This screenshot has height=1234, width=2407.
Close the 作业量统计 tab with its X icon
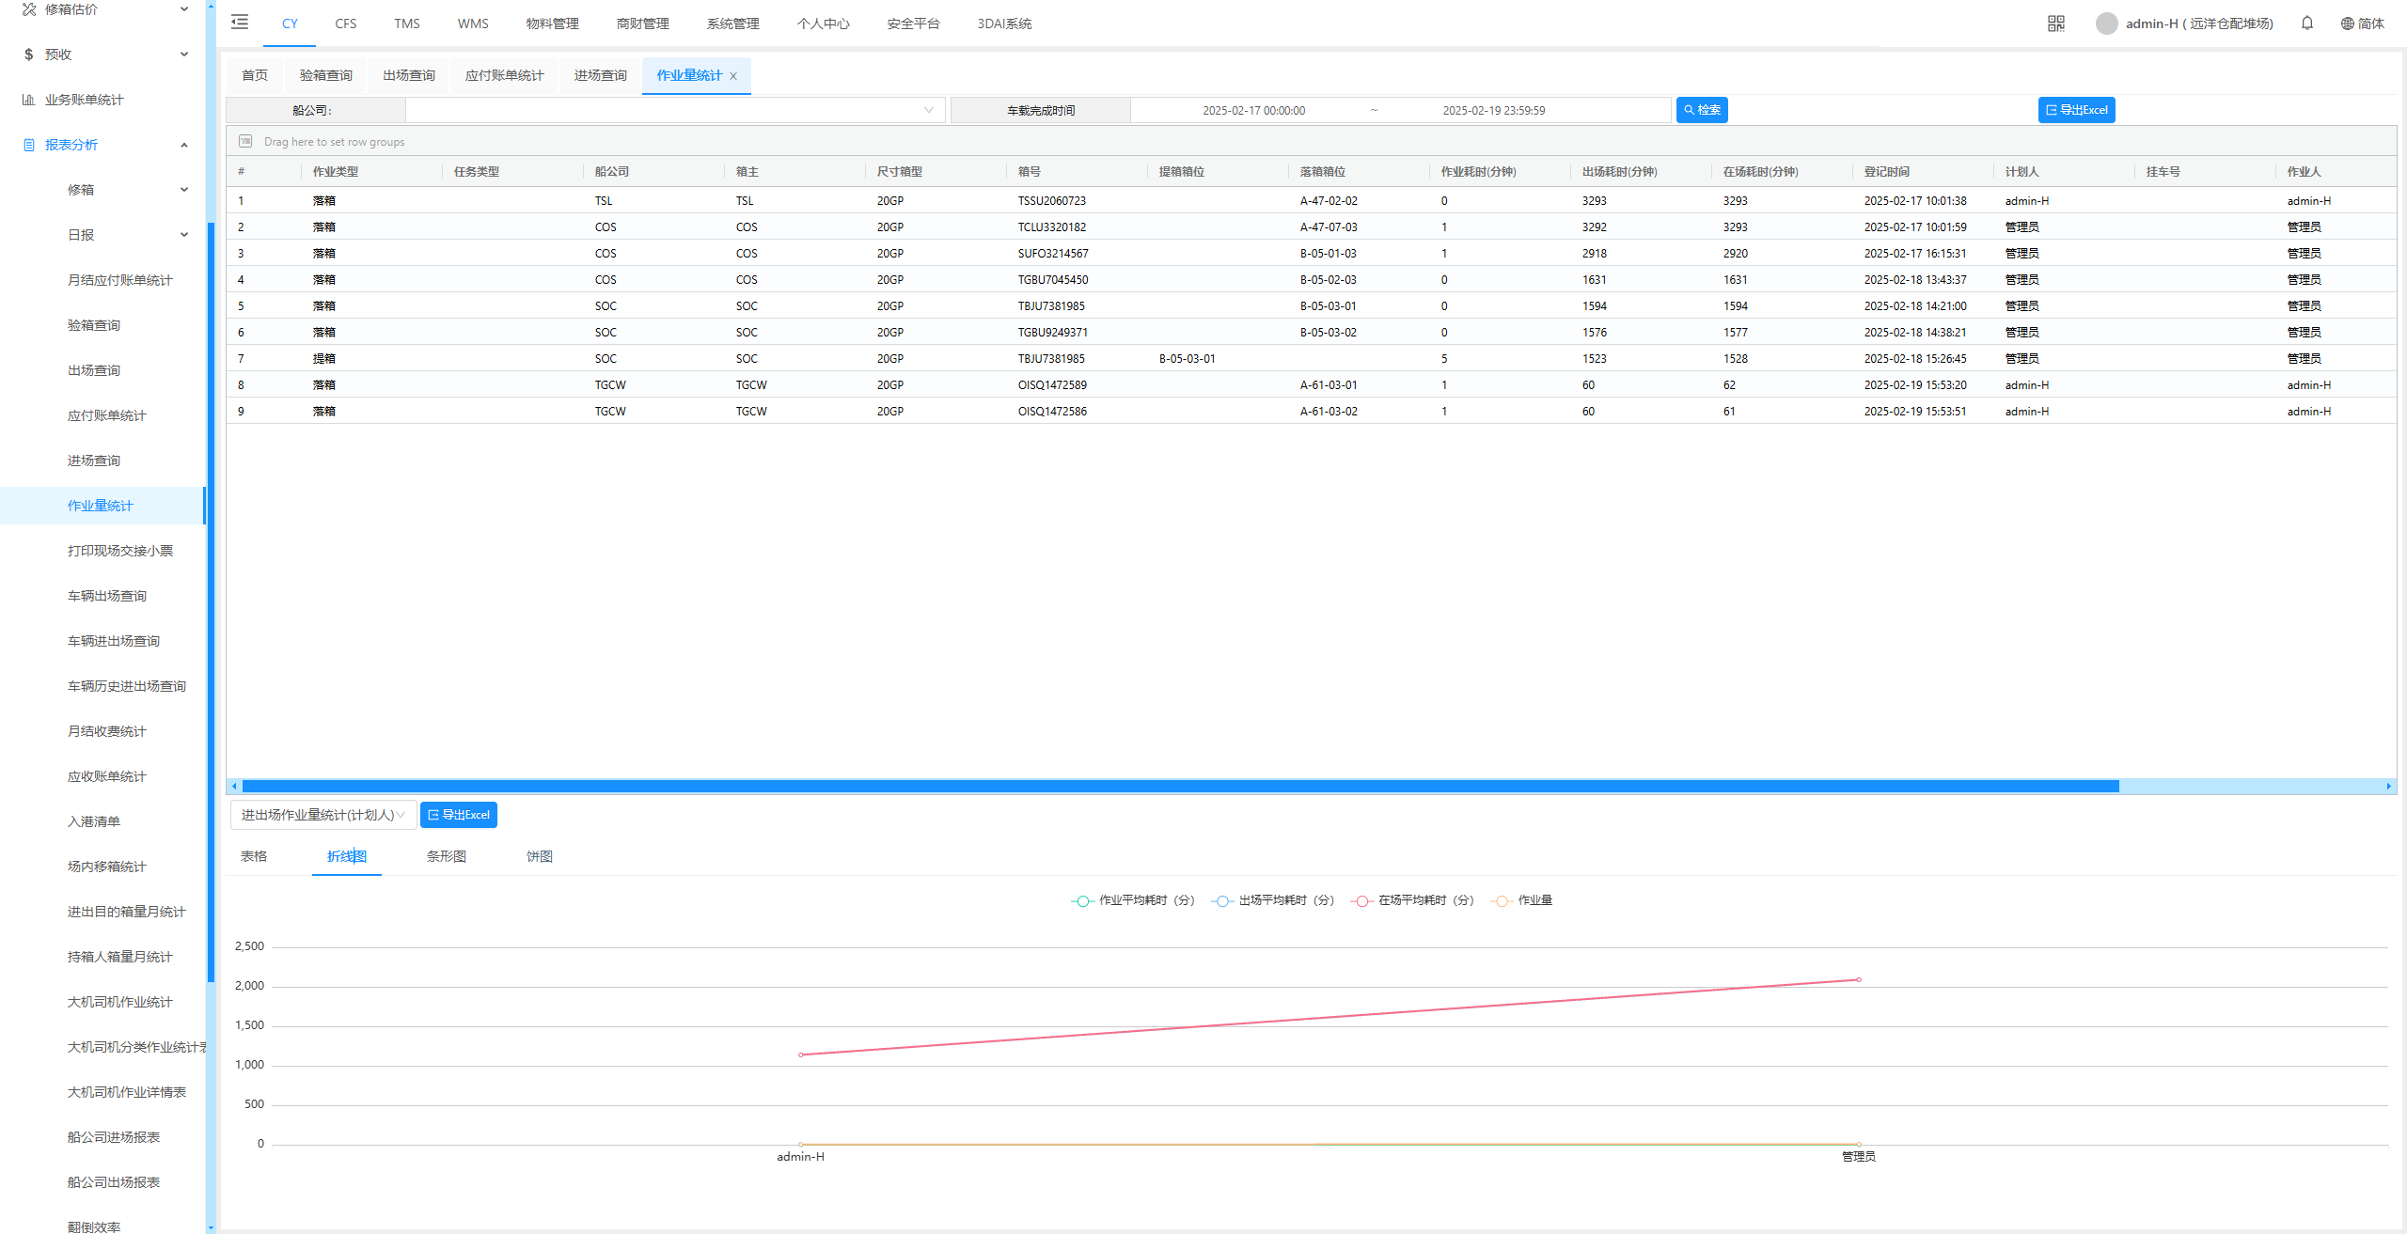pos(733,76)
